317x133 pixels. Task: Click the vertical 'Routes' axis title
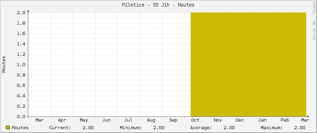pyautogui.click(x=4, y=64)
